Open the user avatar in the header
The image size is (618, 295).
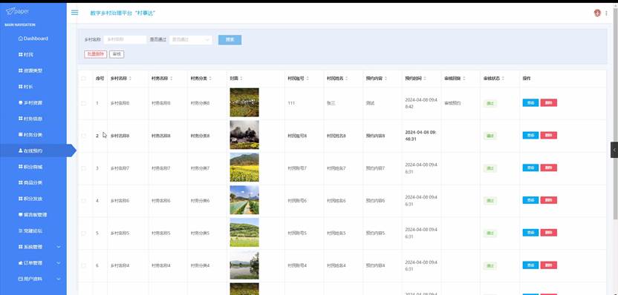click(597, 13)
